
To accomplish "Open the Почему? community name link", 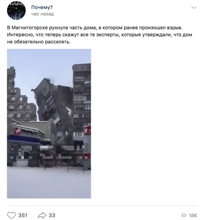I will click(42, 7).
